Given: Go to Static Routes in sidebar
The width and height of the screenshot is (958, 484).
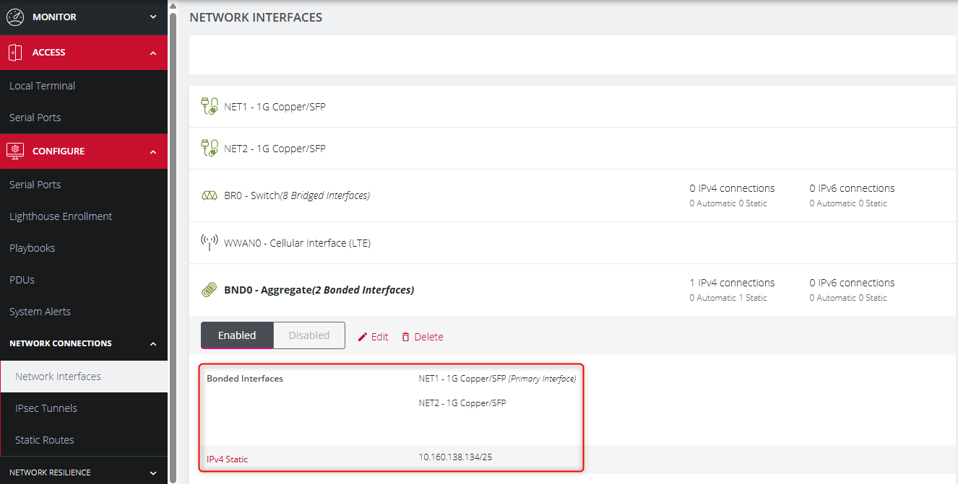Looking at the screenshot, I should [x=45, y=440].
